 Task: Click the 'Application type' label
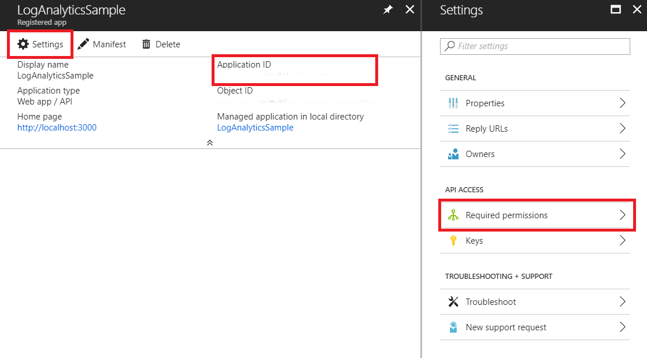[48, 91]
